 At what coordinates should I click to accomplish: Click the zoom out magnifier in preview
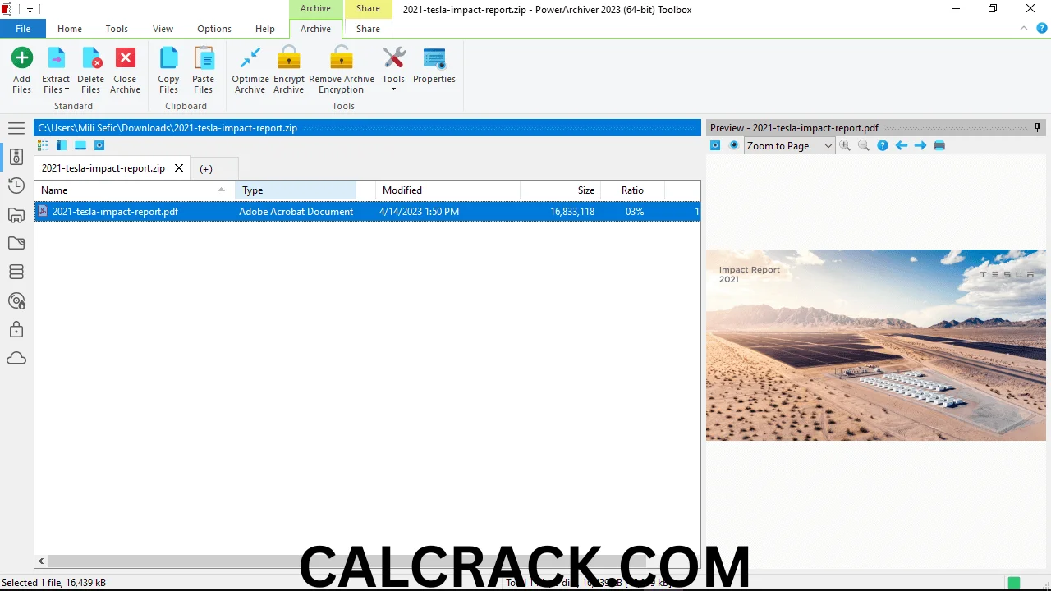pyautogui.click(x=864, y=145)
